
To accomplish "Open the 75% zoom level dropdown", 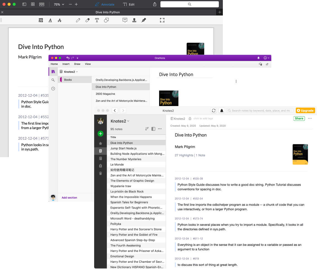I will coord(57,4).
